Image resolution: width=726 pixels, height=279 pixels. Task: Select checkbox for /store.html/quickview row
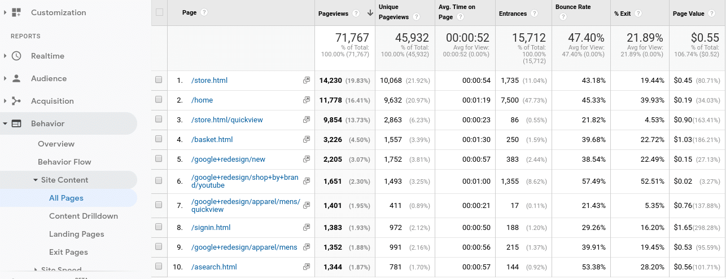click(159, 119)
